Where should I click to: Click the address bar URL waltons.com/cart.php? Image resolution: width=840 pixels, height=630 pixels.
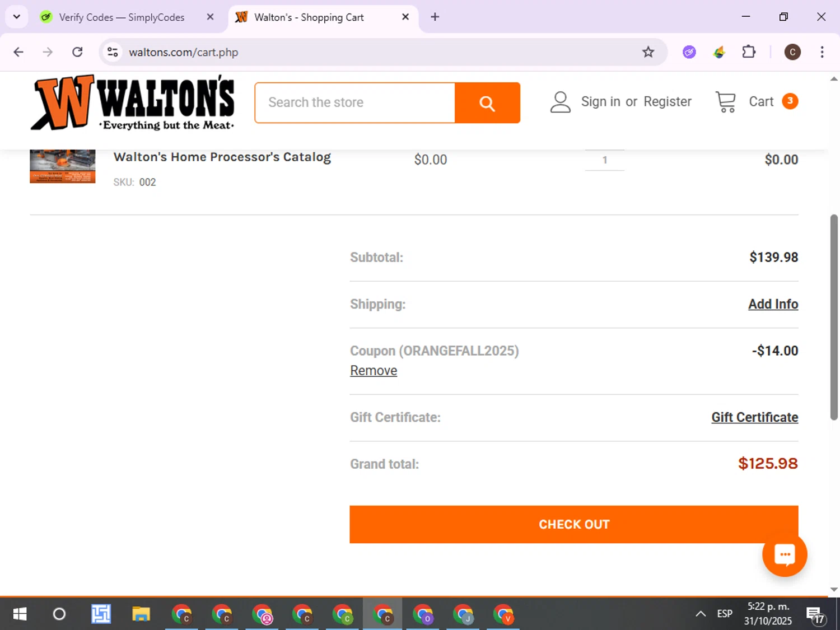(x=184, y=52)
